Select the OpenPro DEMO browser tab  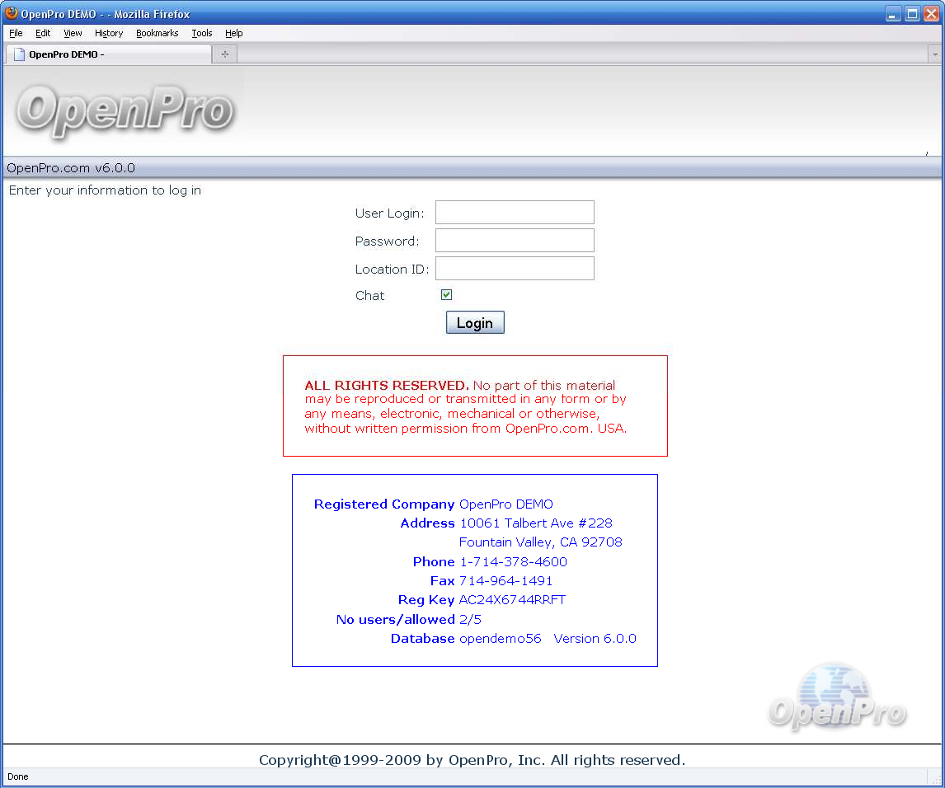tap(107, 54)
